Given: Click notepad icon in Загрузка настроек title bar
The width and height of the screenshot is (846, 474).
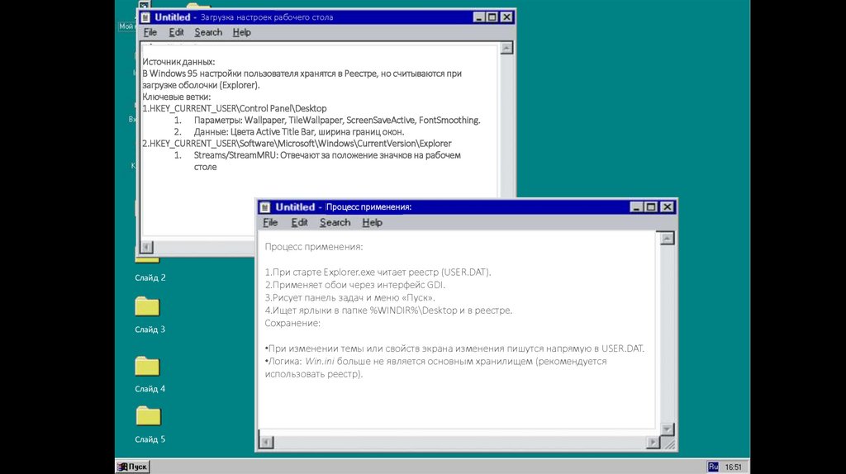Looking at the screenshot, I should point(145,17).
